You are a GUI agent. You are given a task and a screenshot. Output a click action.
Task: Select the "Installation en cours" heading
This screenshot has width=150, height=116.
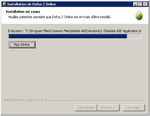[23, 12]
